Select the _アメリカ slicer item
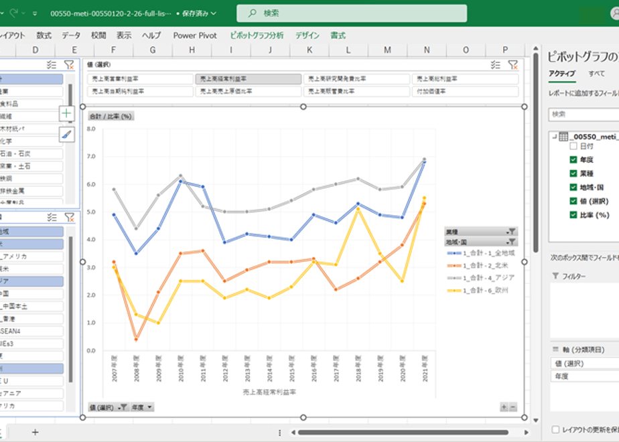Image resolution: width=619 pixels, height=442 pixels. 31,256
